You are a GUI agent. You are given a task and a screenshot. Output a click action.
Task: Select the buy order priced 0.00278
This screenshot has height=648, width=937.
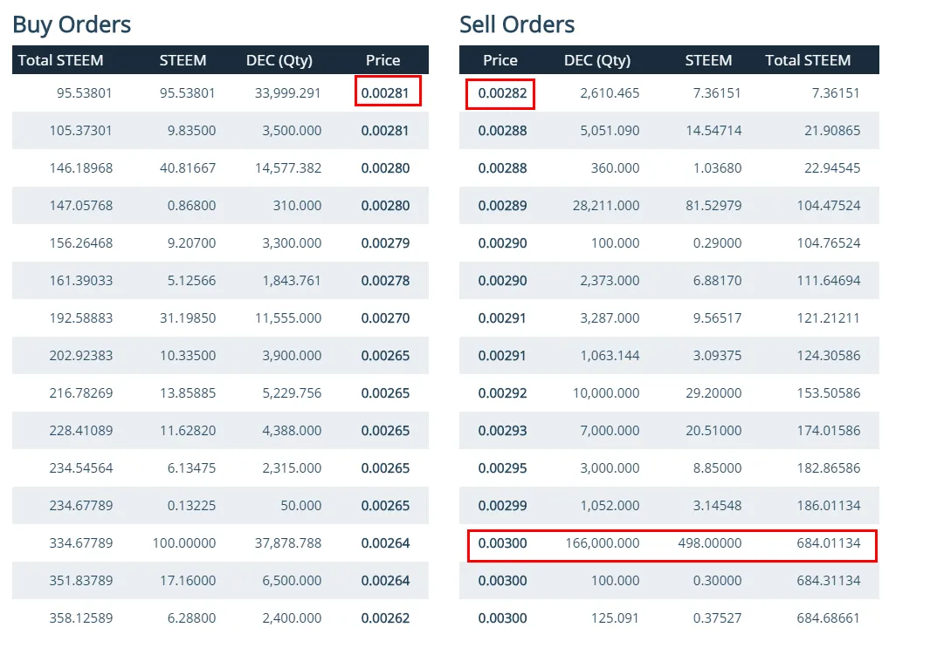(385, 281)
